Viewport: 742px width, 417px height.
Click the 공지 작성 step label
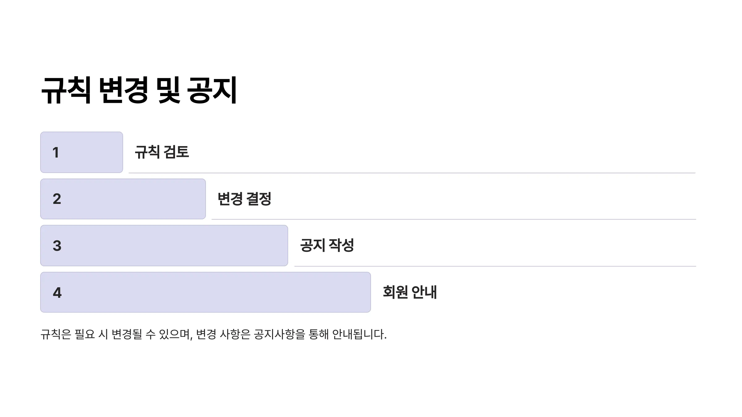[x=327, y=245]
